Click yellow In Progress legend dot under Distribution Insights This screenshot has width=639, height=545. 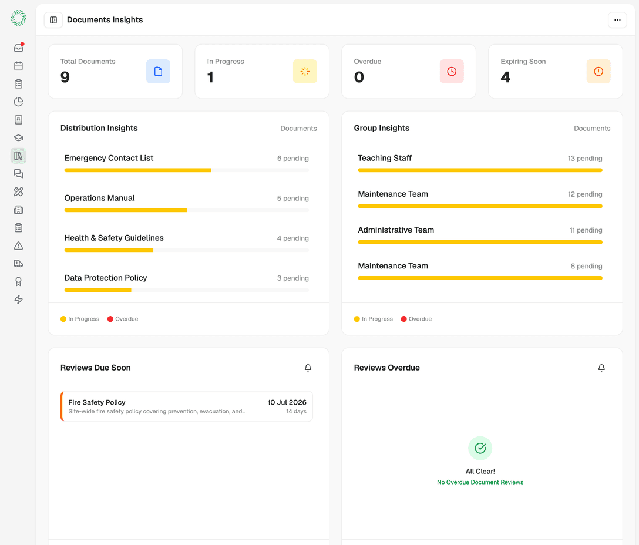pos(63,319)
